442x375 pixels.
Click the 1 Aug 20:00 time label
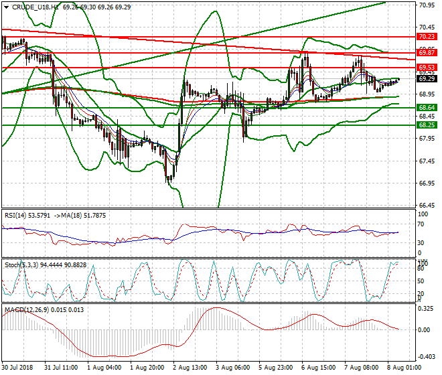coord(147,368)
